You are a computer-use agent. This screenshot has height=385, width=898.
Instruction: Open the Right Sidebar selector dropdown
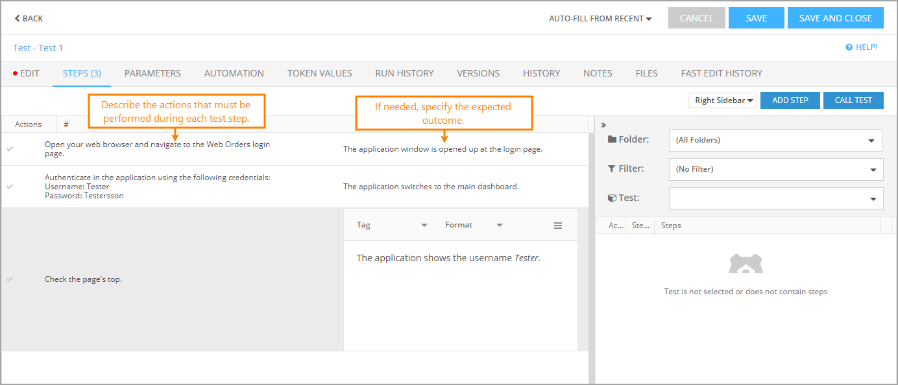point(722,100)
